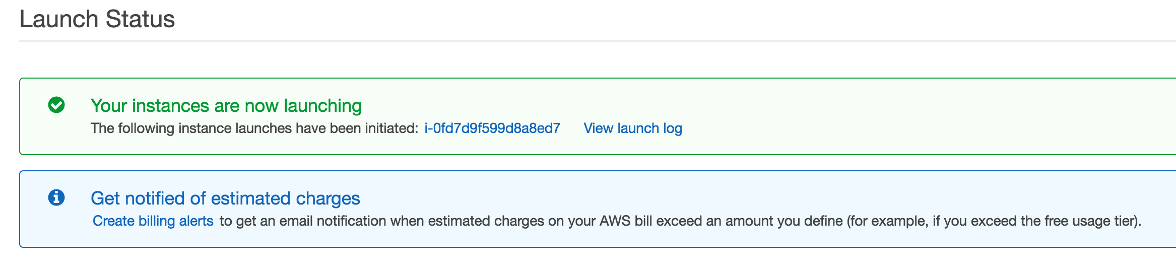Screen dimensions: 1176x269
Task: Follow the Create billing alerts link
Action: pyautogui.click(x=153, y=221)
